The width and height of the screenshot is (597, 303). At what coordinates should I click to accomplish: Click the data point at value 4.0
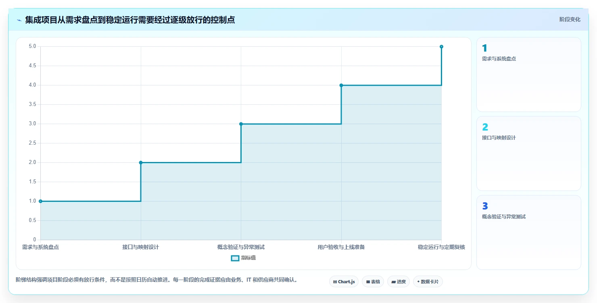pos(341,85)
